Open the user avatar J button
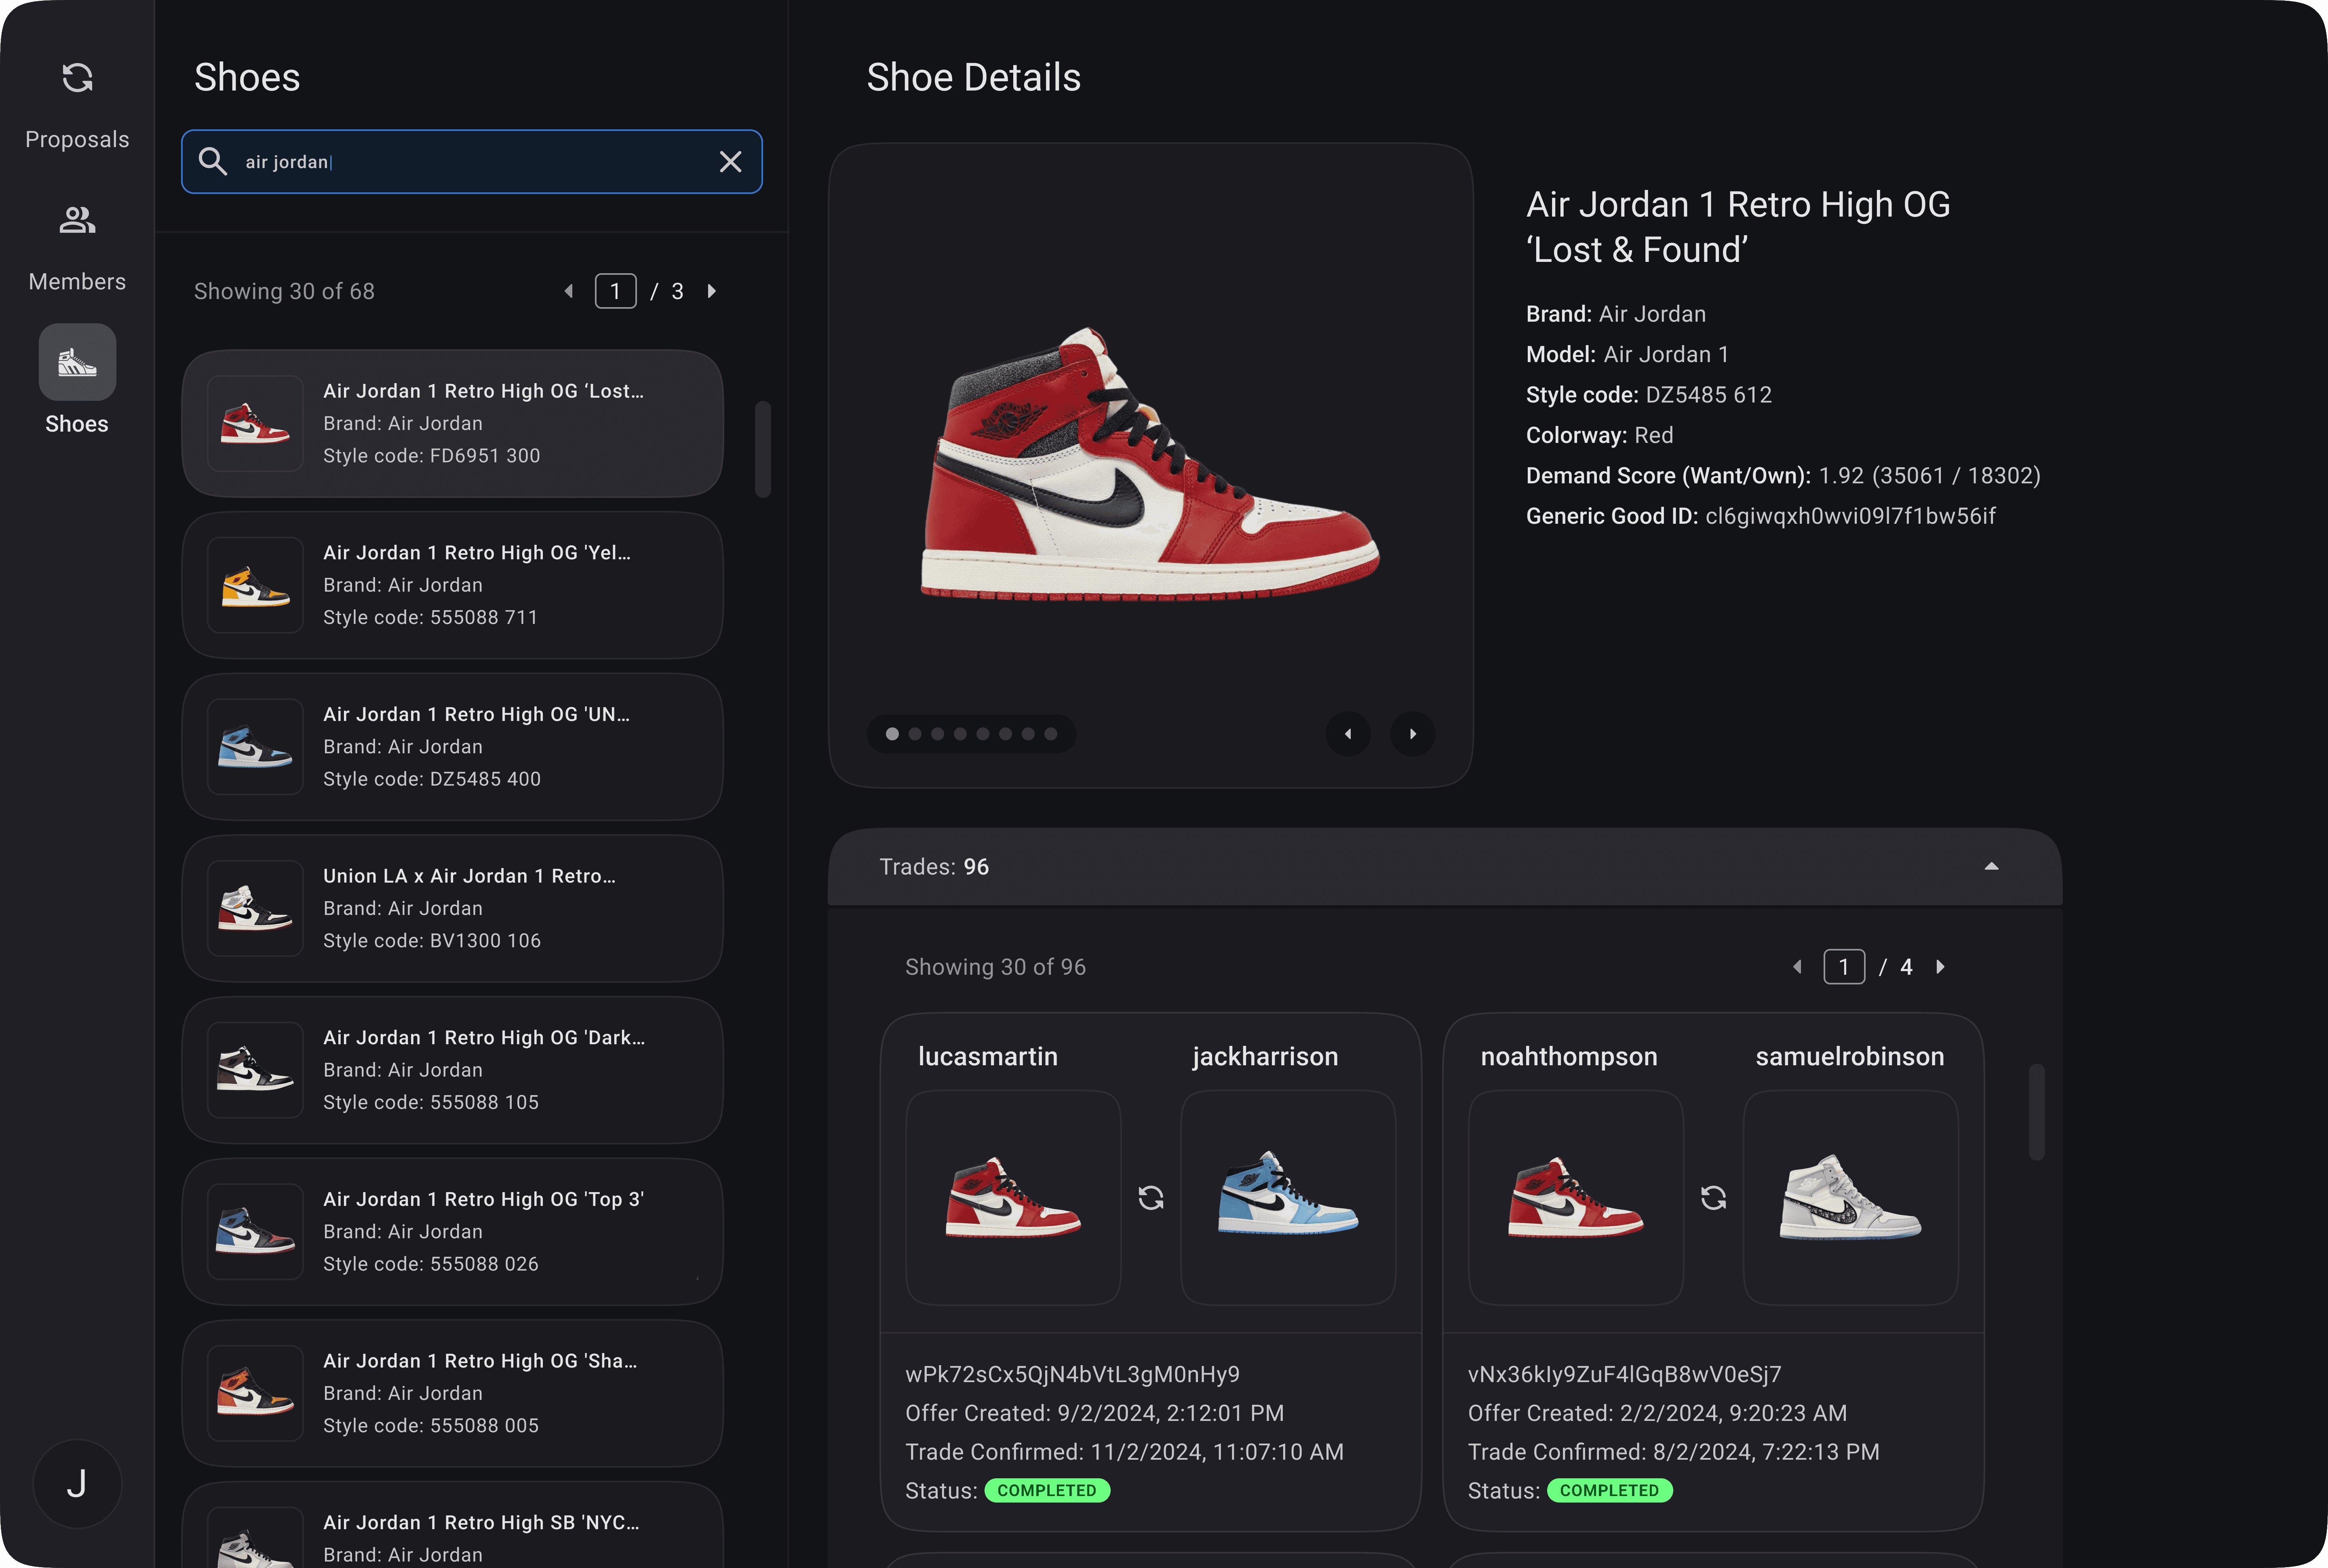The image size is (2328, 1568). tap(77, 1483)
